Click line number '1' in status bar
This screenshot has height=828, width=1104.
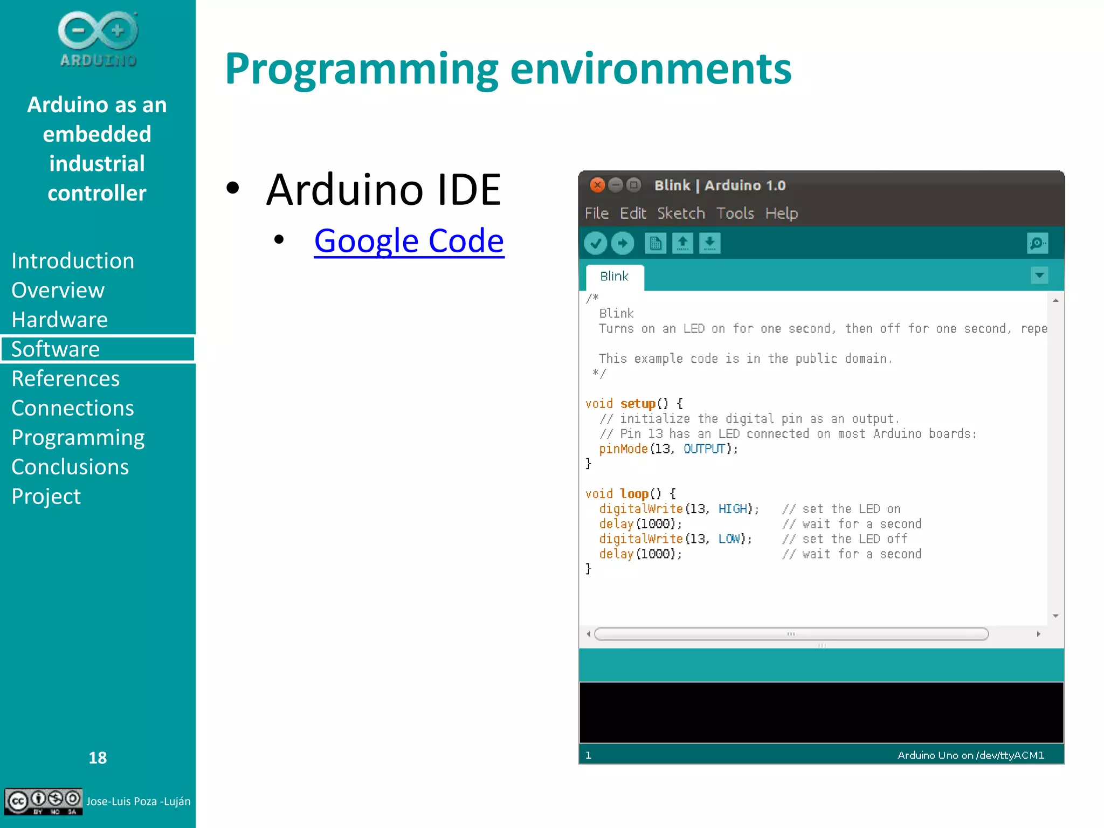click(588, 756)
